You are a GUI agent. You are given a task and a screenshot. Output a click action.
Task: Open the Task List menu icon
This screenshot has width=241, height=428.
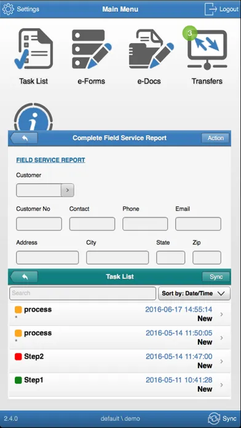33,49
